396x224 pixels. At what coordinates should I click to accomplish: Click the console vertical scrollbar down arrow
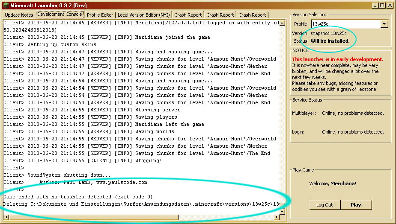coord(282,212)
